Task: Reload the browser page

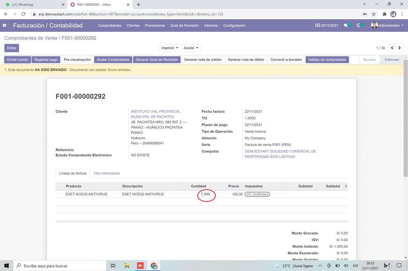Action: click(x=24, y=14)
